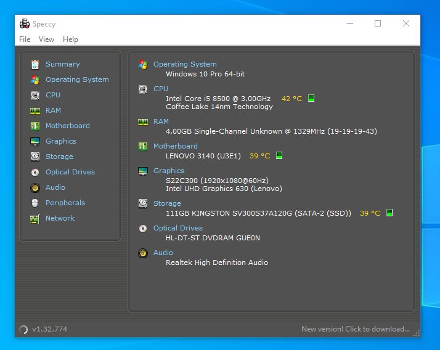Click the Operating System Windows flag sidebar icon
440x350 pixels.
(35, 80)
